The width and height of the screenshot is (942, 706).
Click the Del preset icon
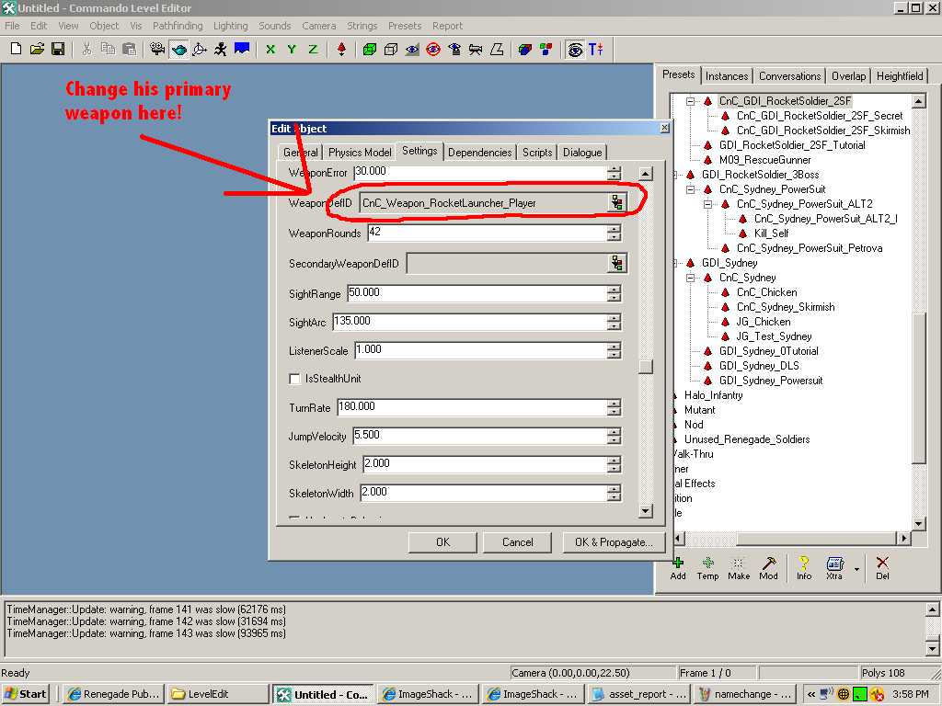pyautogui.click(x=882, y=568)
